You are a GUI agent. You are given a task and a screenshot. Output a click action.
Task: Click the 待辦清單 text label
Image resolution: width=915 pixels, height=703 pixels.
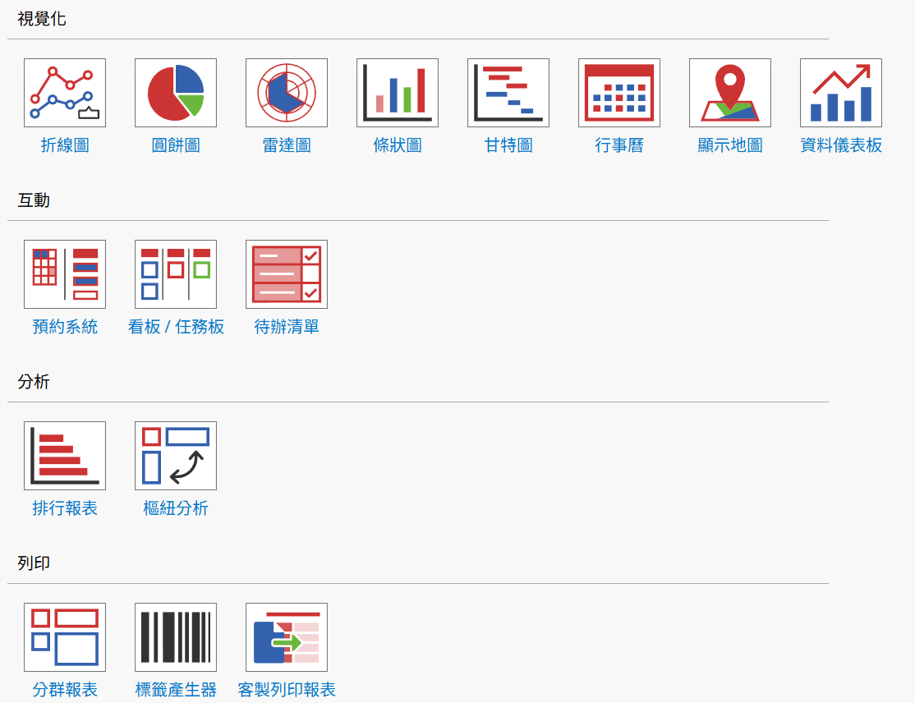[287, 327]
